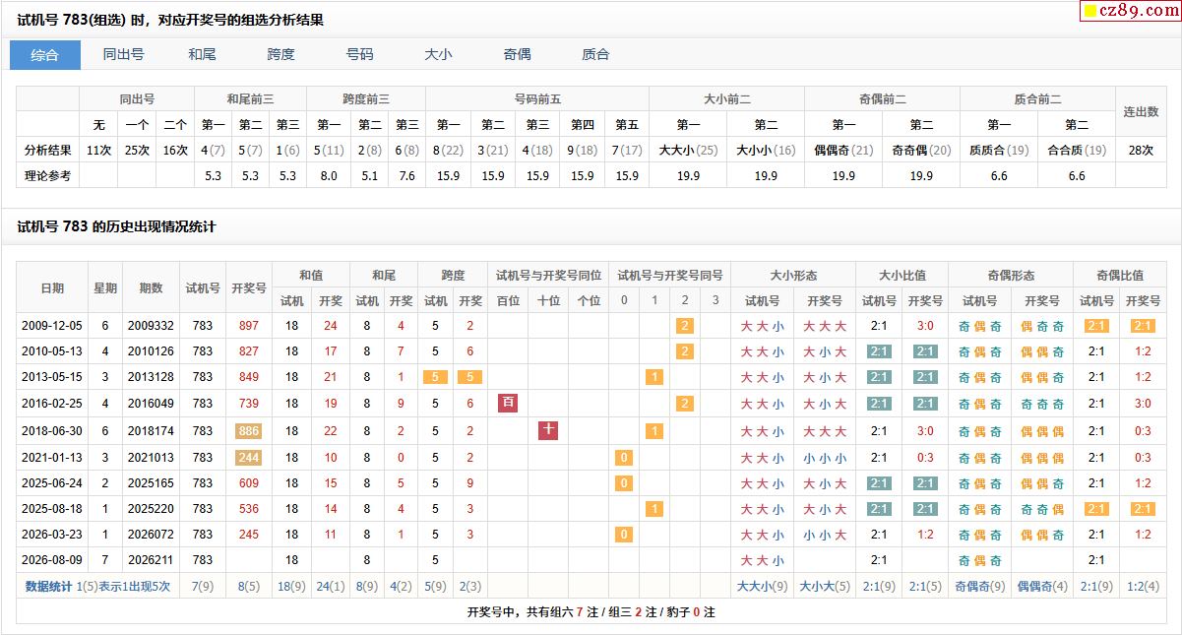
Task: Click the 十 position marker in row 2018174
Action: pos(548,429)
